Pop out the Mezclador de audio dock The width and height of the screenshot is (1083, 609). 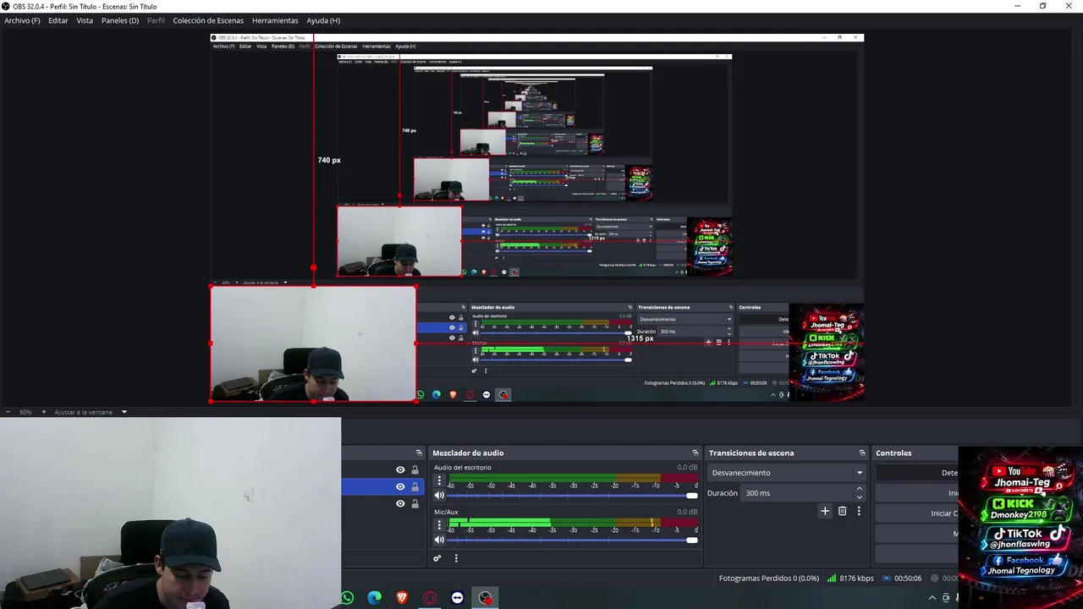pyautogui.click(x=695, y=453)
